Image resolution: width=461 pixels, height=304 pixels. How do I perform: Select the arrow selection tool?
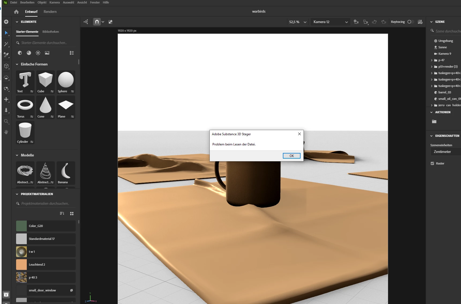click(6, 33)
